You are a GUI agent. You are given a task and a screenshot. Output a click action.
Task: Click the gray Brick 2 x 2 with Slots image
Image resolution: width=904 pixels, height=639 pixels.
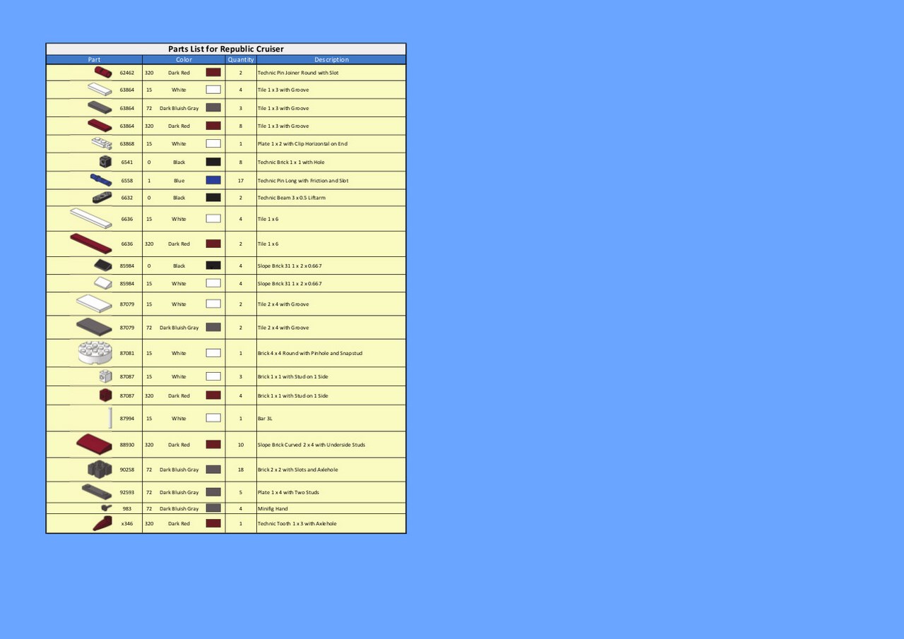coord(100,469)
